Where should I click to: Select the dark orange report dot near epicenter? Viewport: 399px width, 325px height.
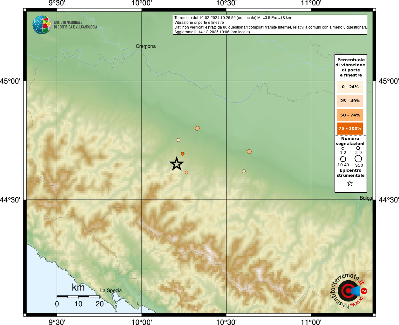183,154
